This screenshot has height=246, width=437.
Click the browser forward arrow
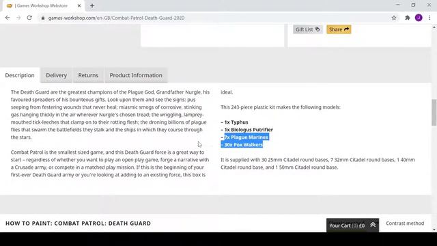[18, 18]
